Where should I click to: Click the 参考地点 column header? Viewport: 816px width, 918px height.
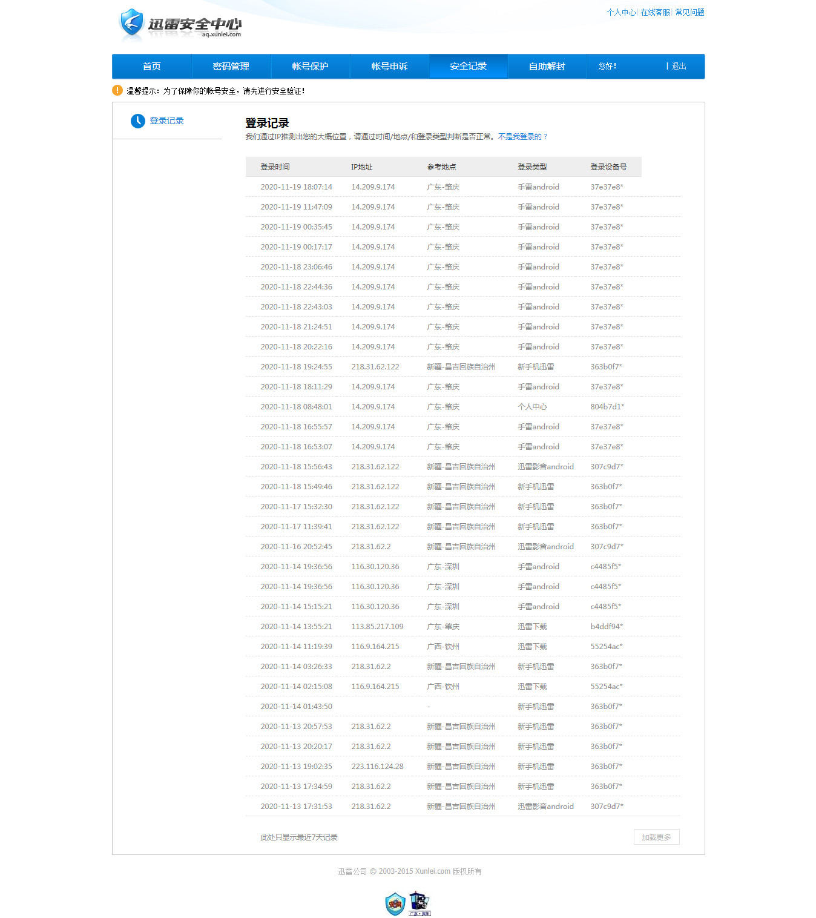441,167
